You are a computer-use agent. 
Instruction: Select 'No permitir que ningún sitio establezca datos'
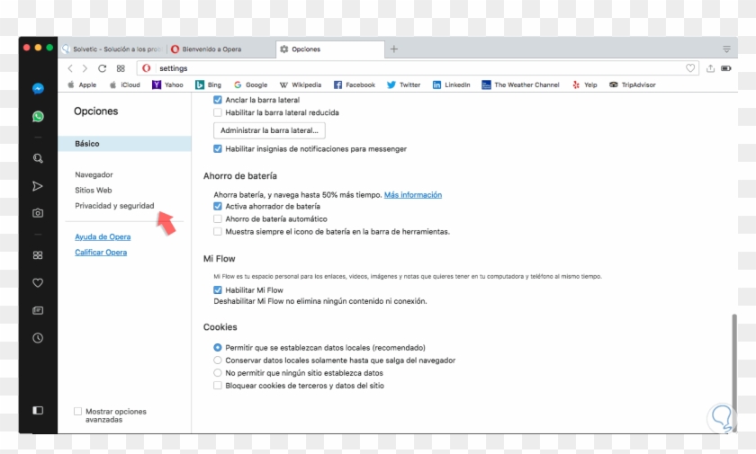tap(217, 372)
